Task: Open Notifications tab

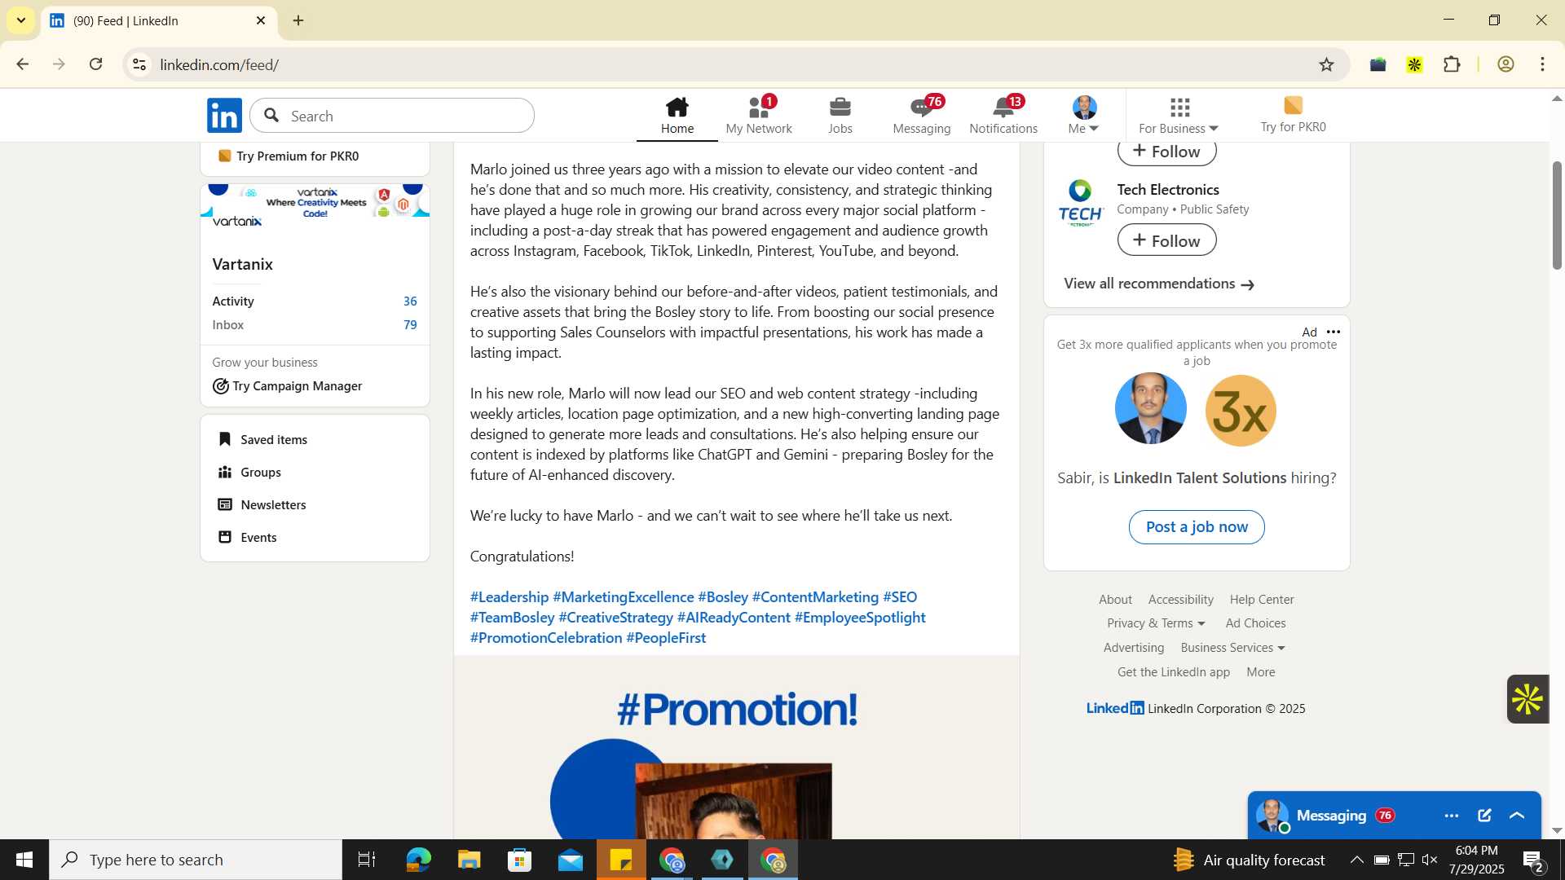Action: point(1003,116)
